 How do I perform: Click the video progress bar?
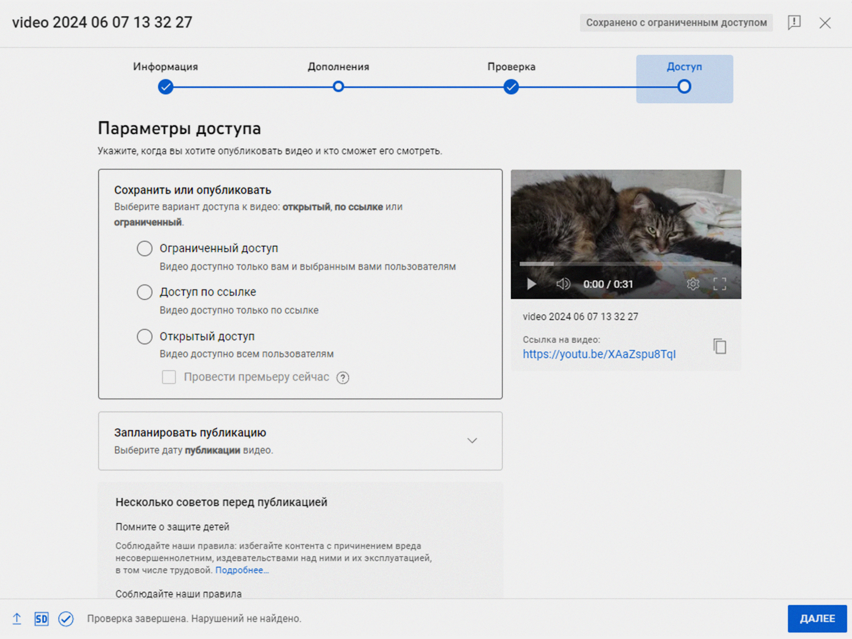click(x=626, y=264)
